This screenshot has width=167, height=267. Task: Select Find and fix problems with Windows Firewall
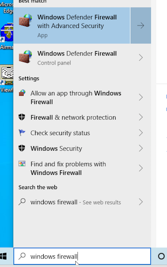82,168
